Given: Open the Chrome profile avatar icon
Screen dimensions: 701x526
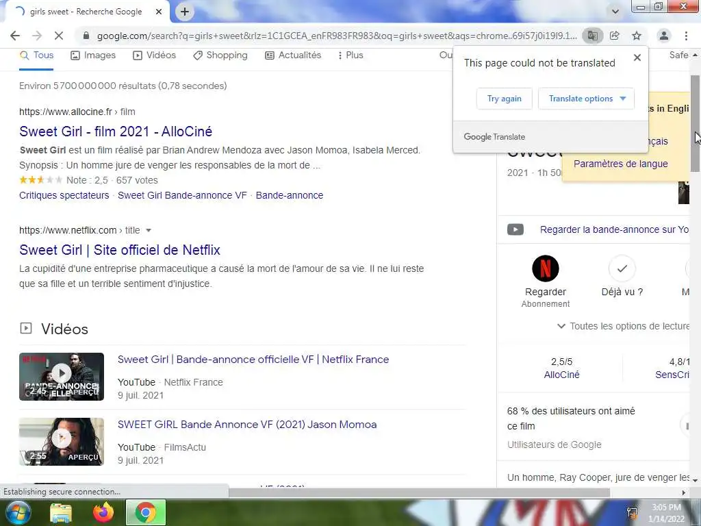Looking at the screenshot, I should click(x=664, y=36).
